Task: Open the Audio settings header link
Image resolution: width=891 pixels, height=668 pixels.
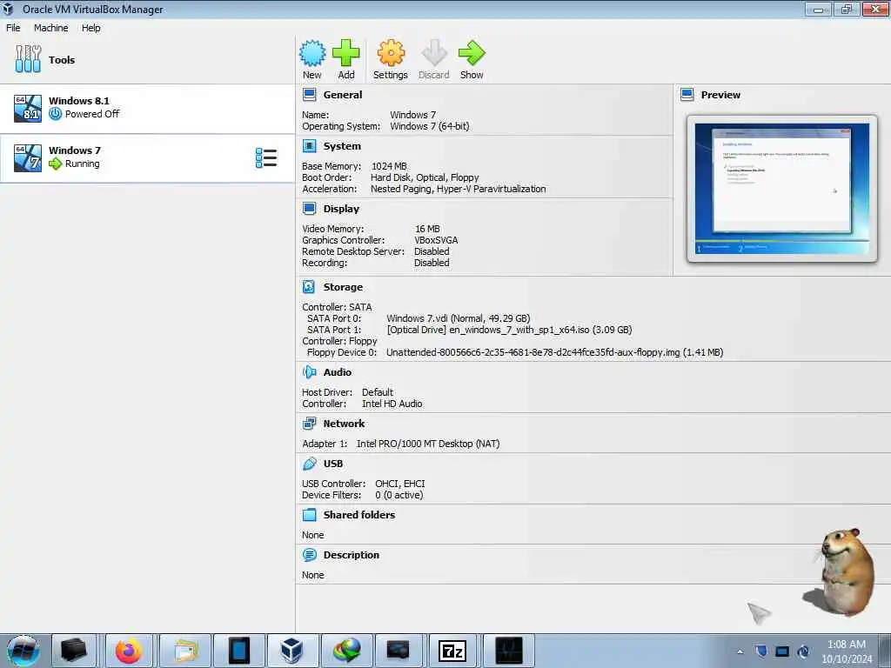Action: [337, 372]
